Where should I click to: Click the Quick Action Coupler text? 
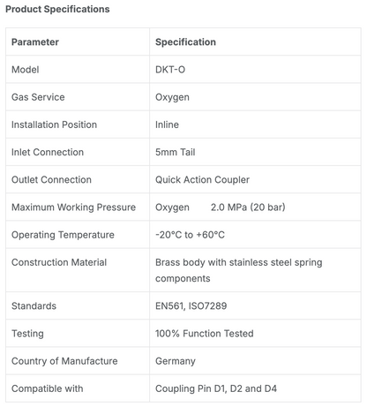coord(202,180)
